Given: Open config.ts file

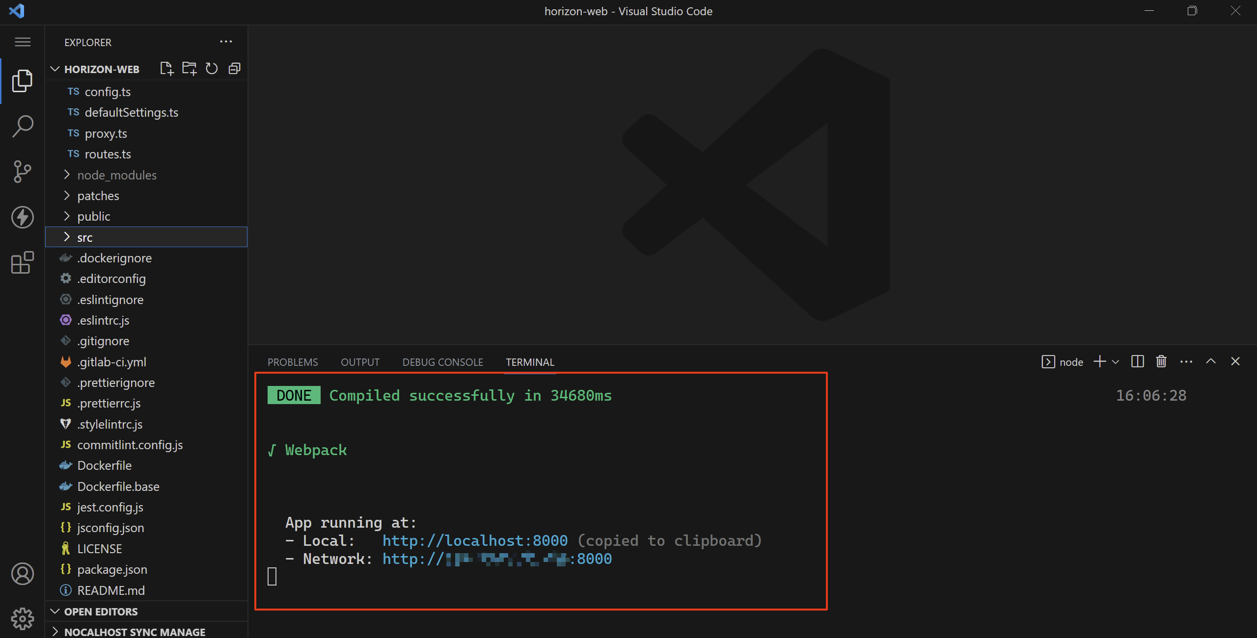Looking at the screenshot, I should point(146,92).
